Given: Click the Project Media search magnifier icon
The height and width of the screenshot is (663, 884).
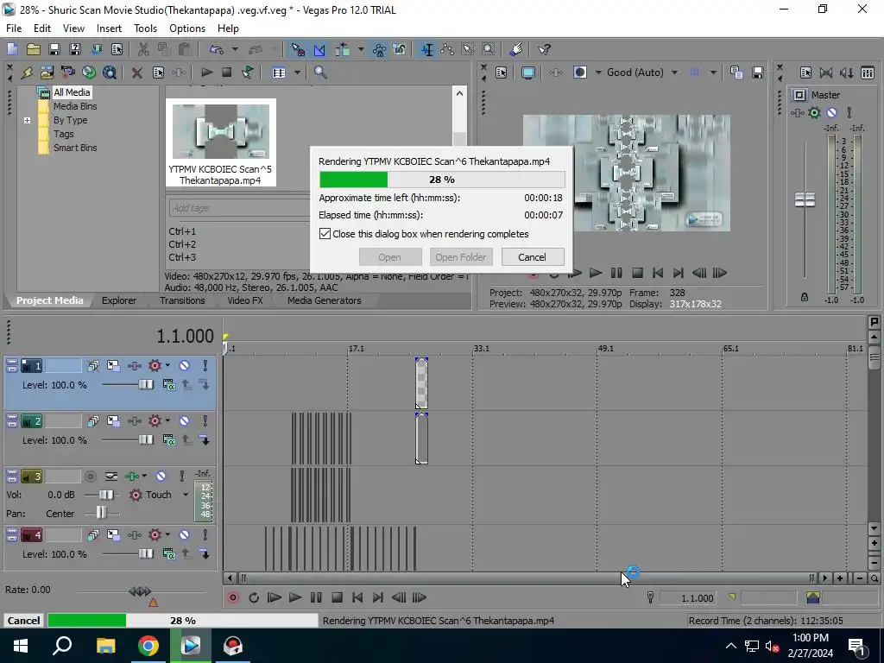Looking at the screenshot, I should (320, 73).
